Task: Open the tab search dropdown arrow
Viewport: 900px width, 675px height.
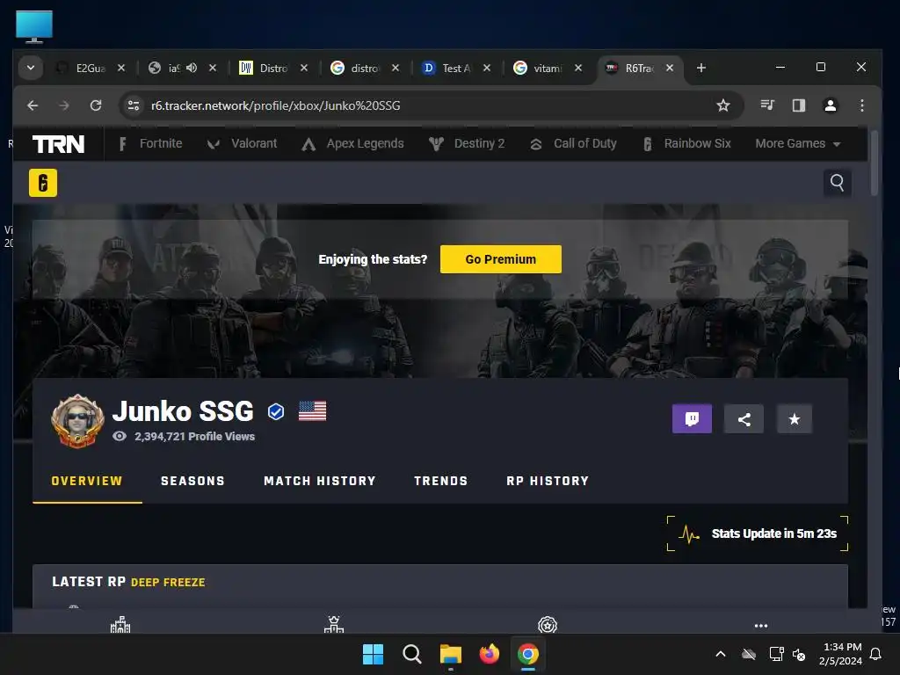Action: click(x=31, y=68)
